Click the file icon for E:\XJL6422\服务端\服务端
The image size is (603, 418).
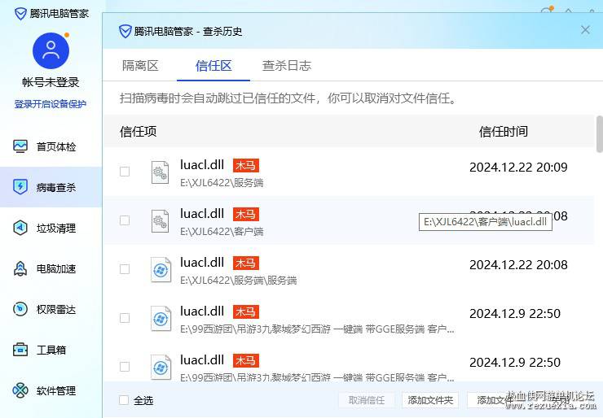(161, 270)
